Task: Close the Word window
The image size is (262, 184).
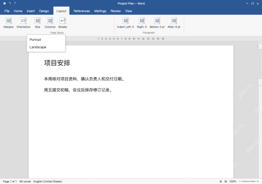Action: [258, 4]
